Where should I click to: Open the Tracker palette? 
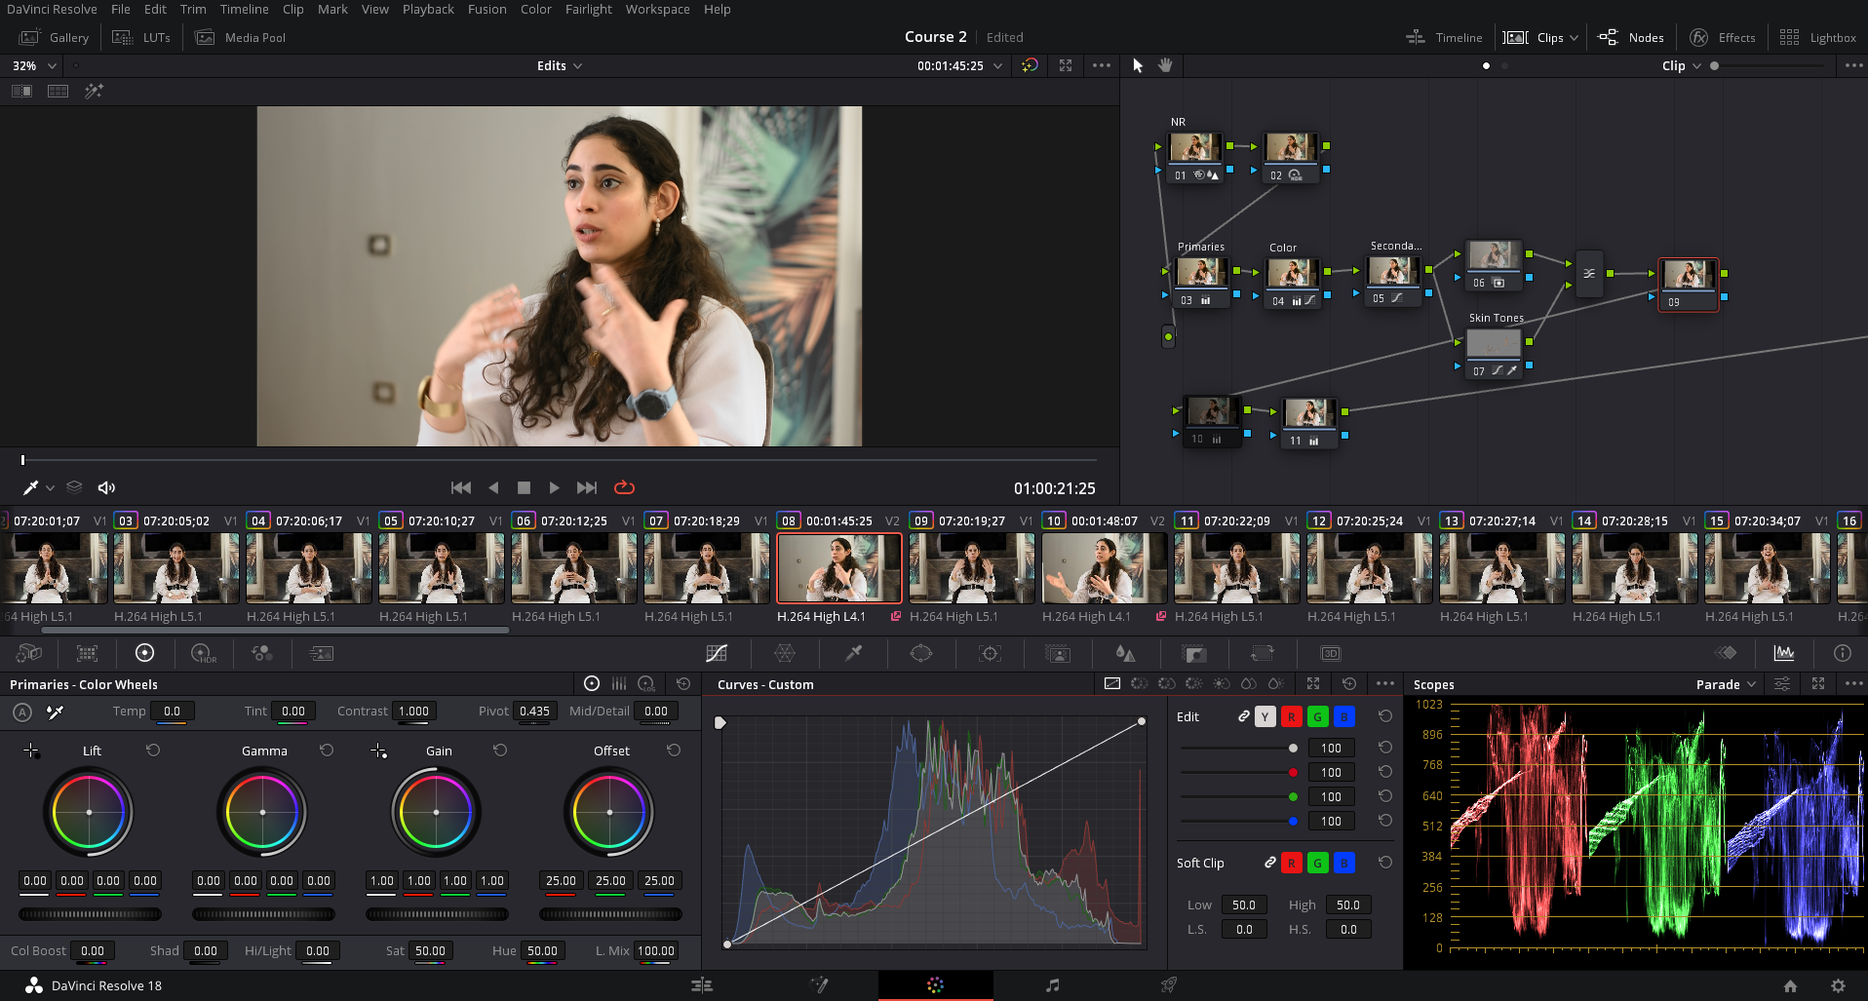pos(990,653)
